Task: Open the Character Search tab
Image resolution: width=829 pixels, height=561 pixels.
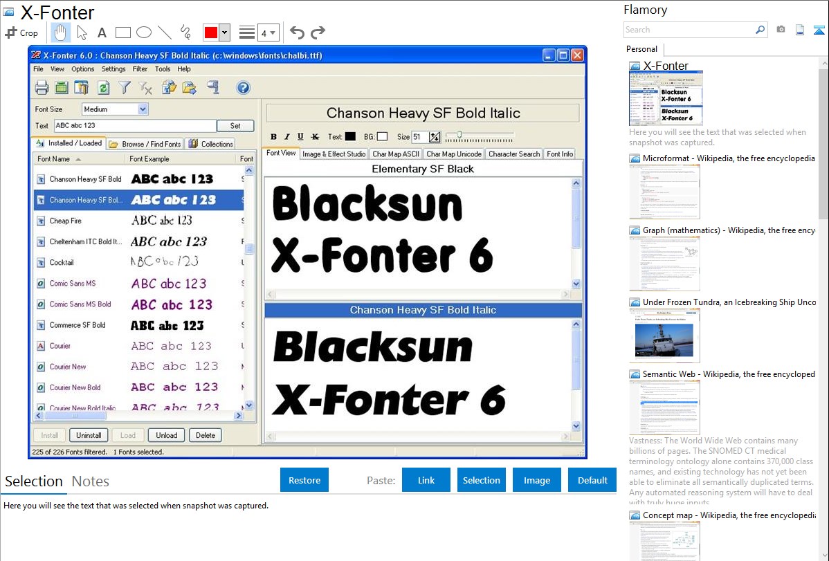Action: (x=514, y=154)
